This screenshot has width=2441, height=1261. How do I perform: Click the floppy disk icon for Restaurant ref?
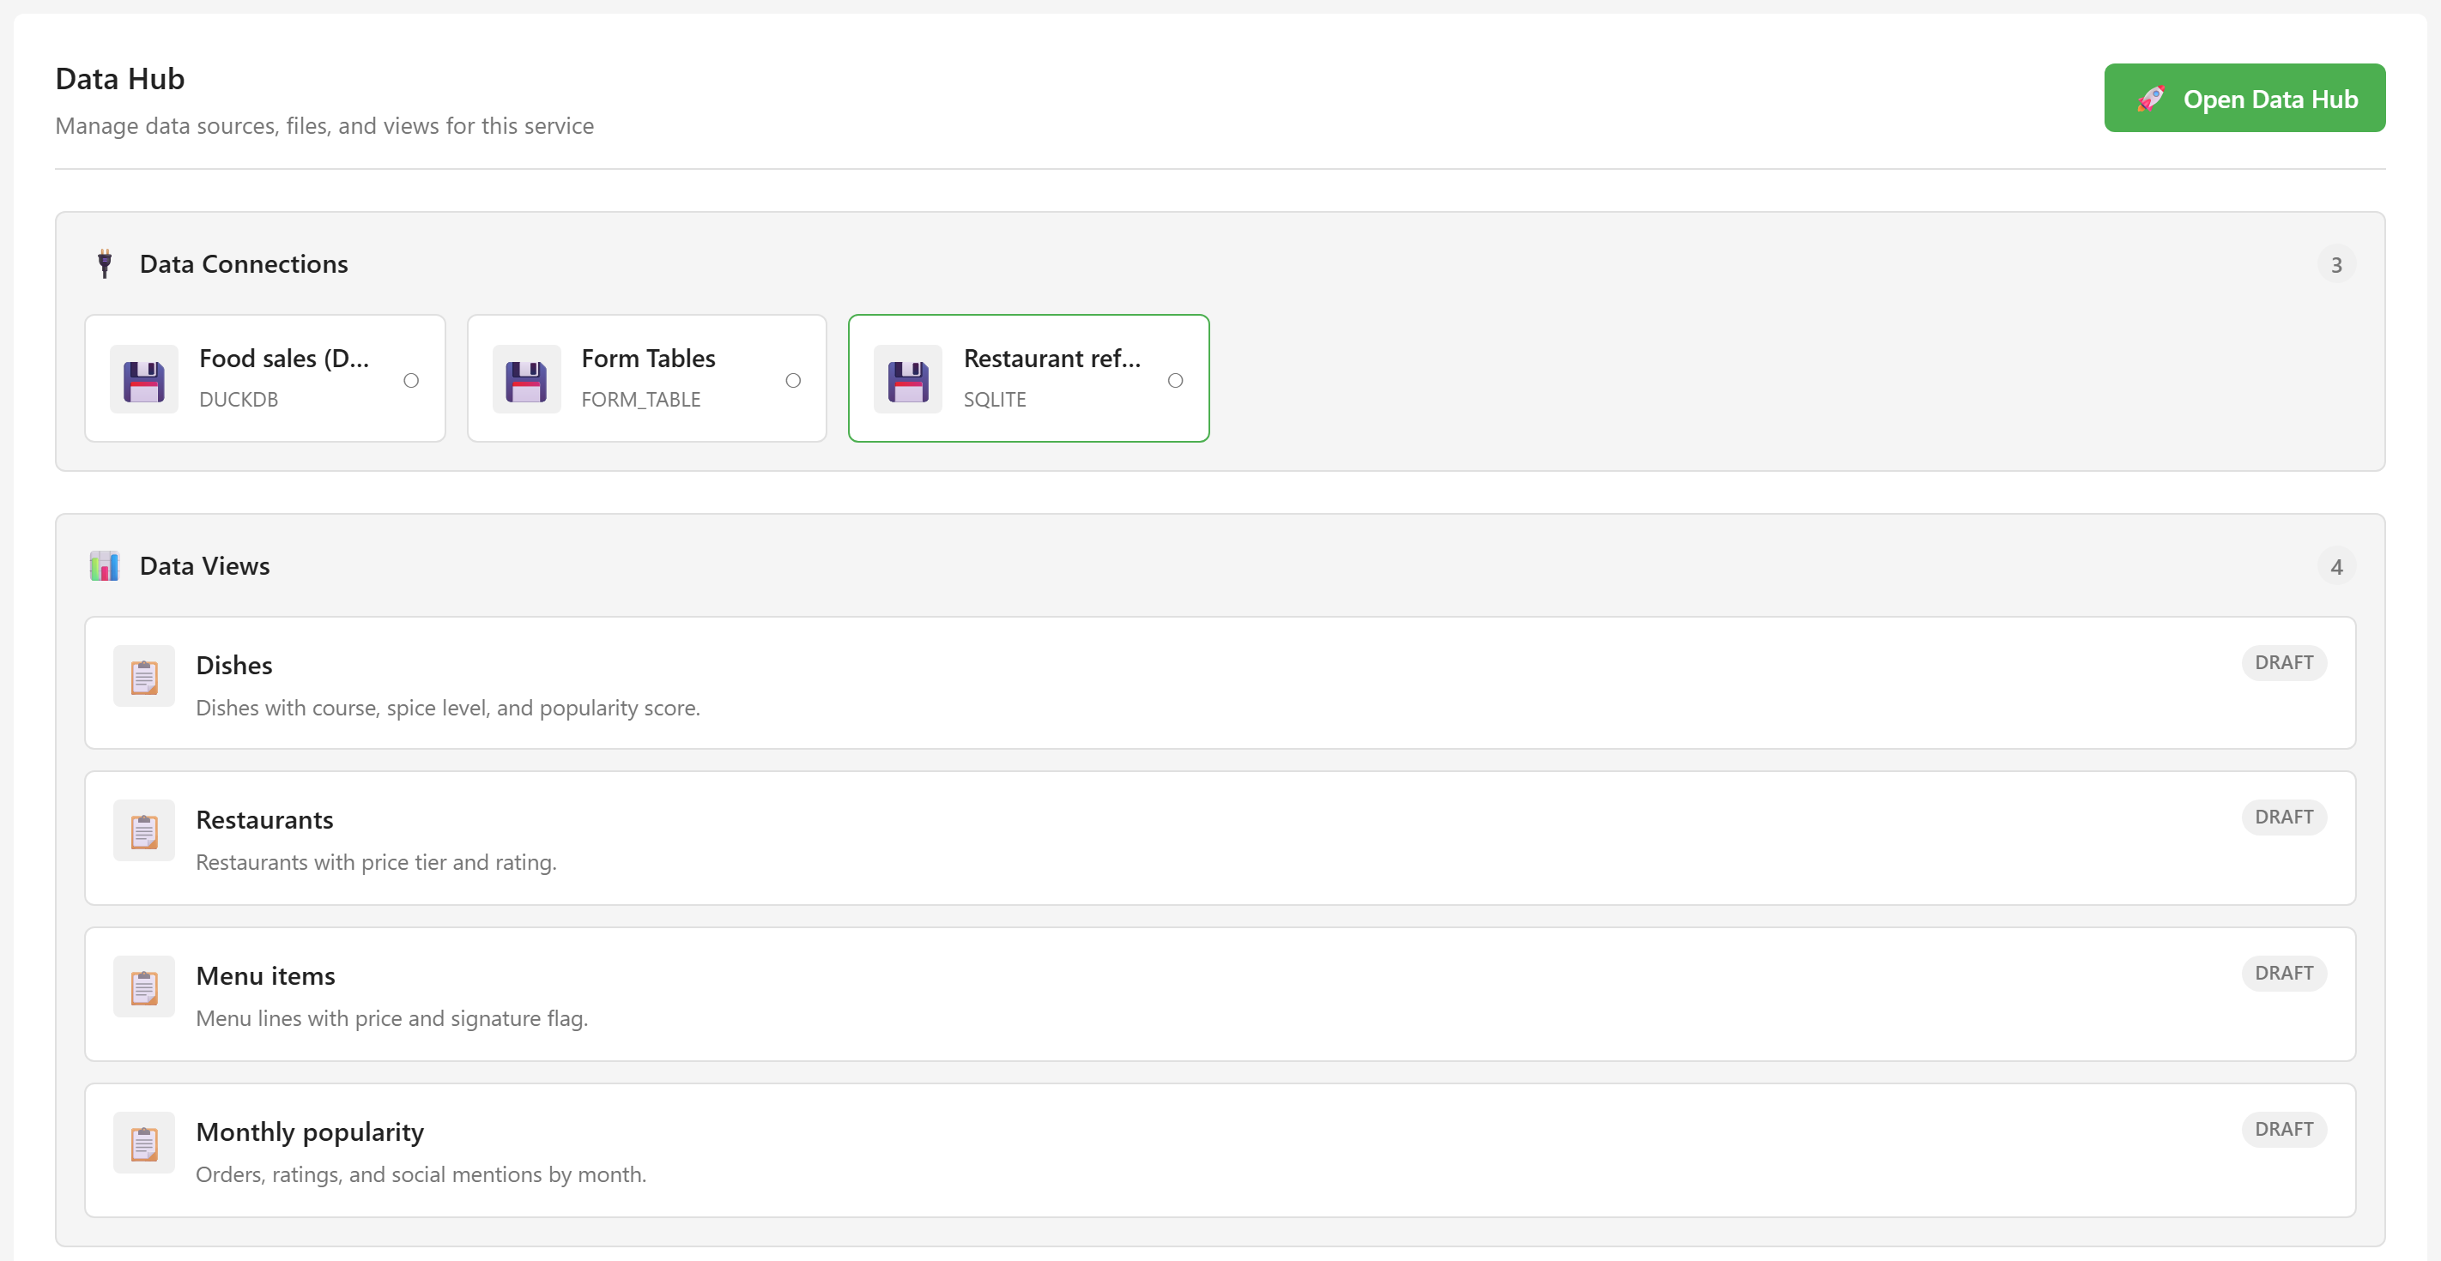tap(908, 380)
